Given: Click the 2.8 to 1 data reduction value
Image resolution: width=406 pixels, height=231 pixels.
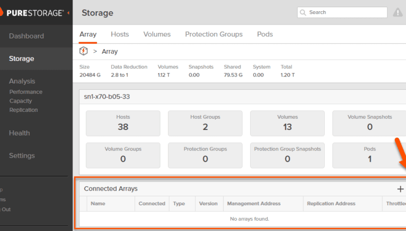Looking at the screenshot, I should [119, 75].
